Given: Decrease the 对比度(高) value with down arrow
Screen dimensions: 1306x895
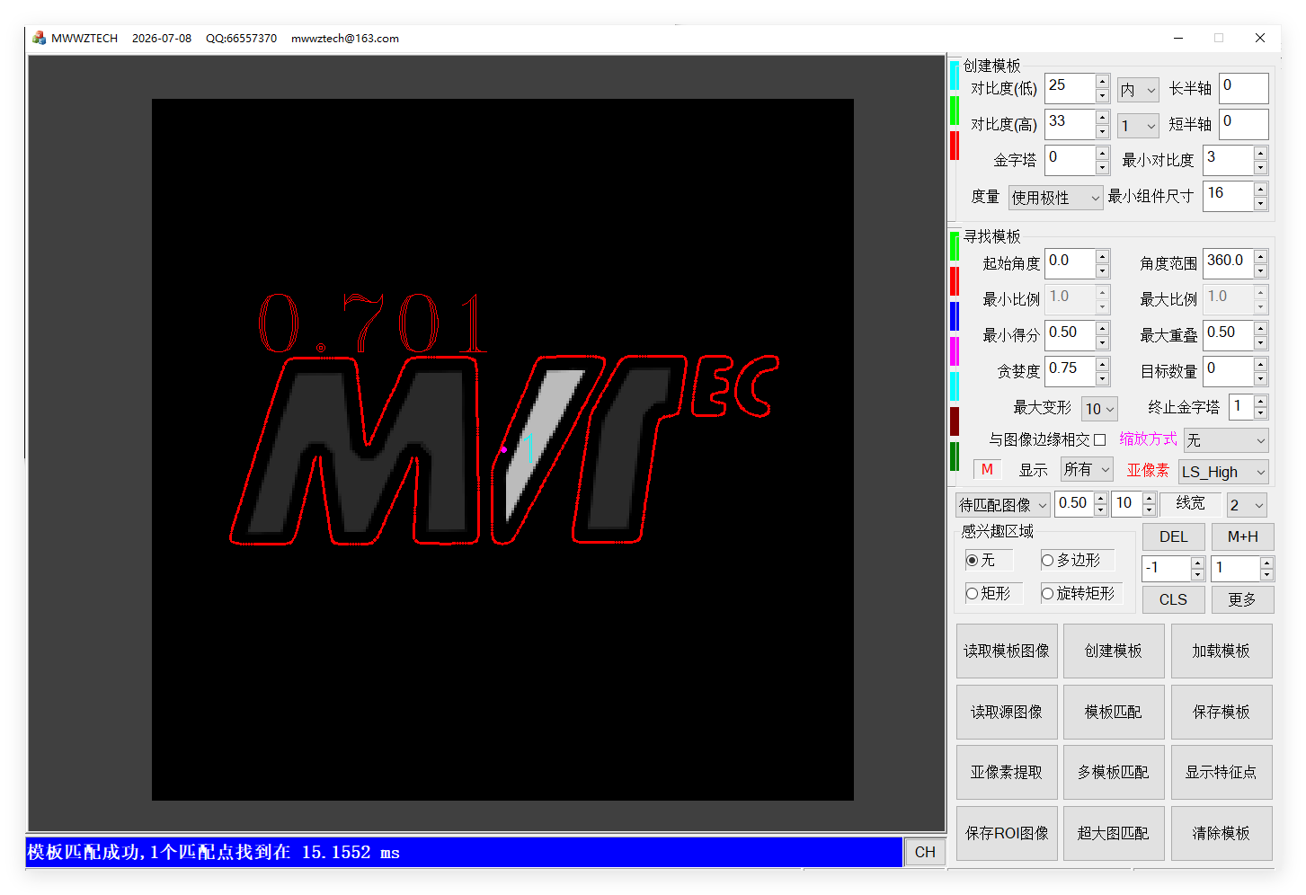Looking at the screenshot, I should pos(1102,131).
